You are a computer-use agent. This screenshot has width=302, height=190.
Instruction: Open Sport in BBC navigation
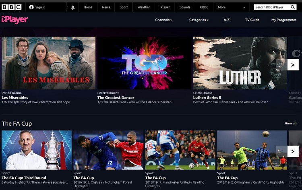pyautogui.click(x=124, y=7)
